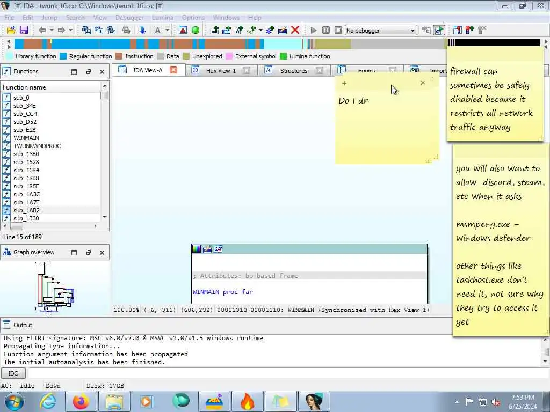This screenshot has width=550, height=412.
Task: Open the Debugger menu
Action: coord(129,18)
